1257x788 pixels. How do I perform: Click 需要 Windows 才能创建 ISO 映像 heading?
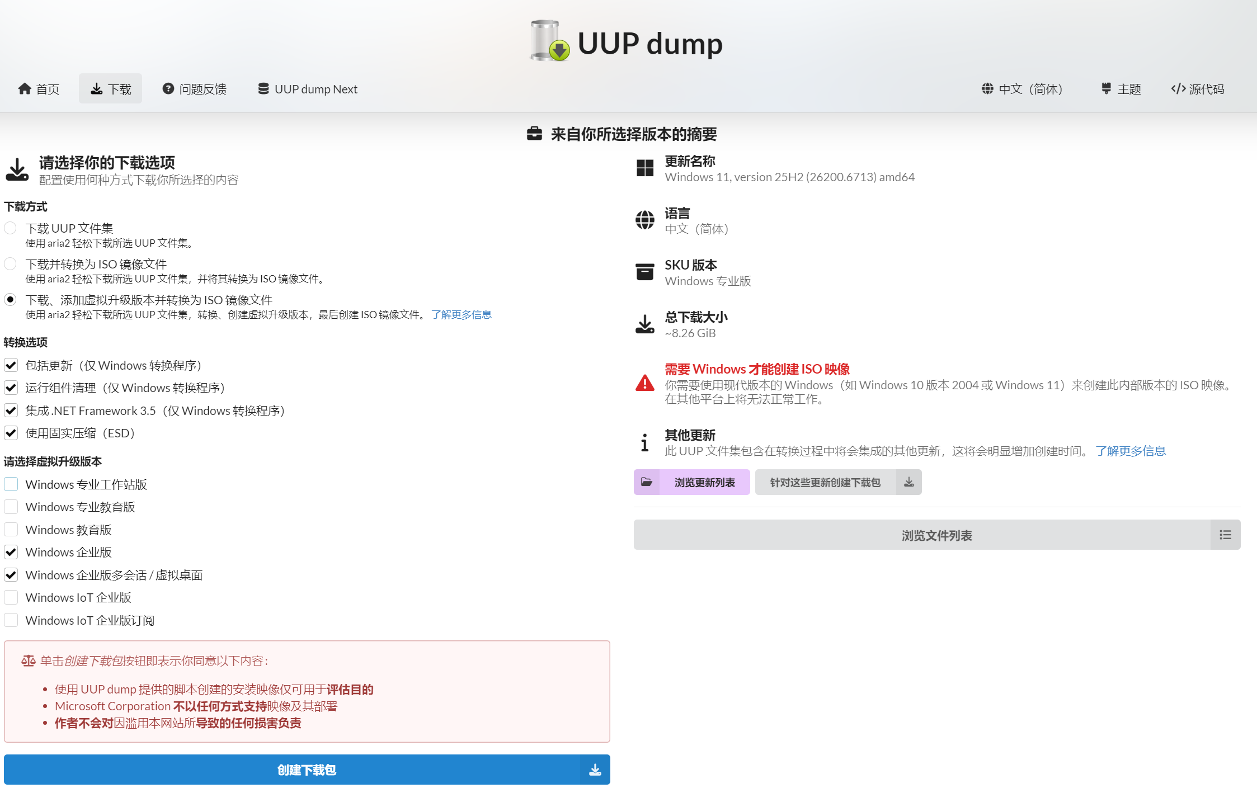[757, 369]
